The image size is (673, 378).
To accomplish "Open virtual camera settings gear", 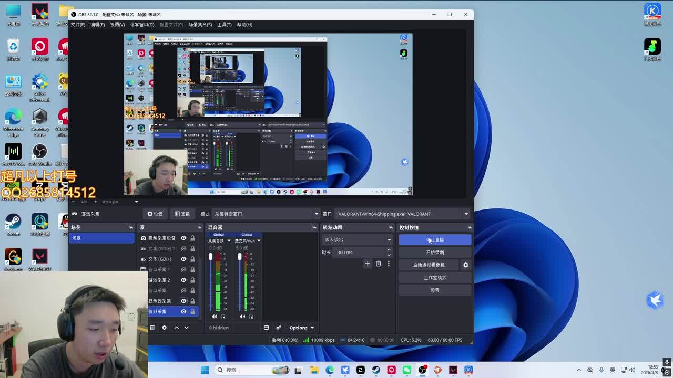I will 465,265.
